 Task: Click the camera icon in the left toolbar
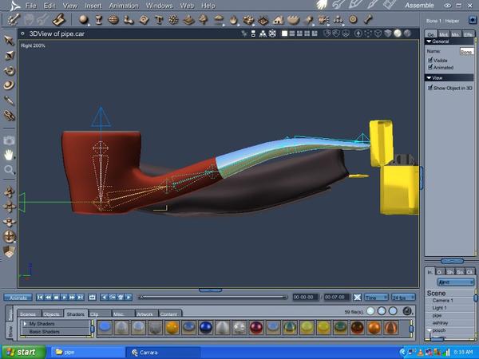[x=9, y=140]
